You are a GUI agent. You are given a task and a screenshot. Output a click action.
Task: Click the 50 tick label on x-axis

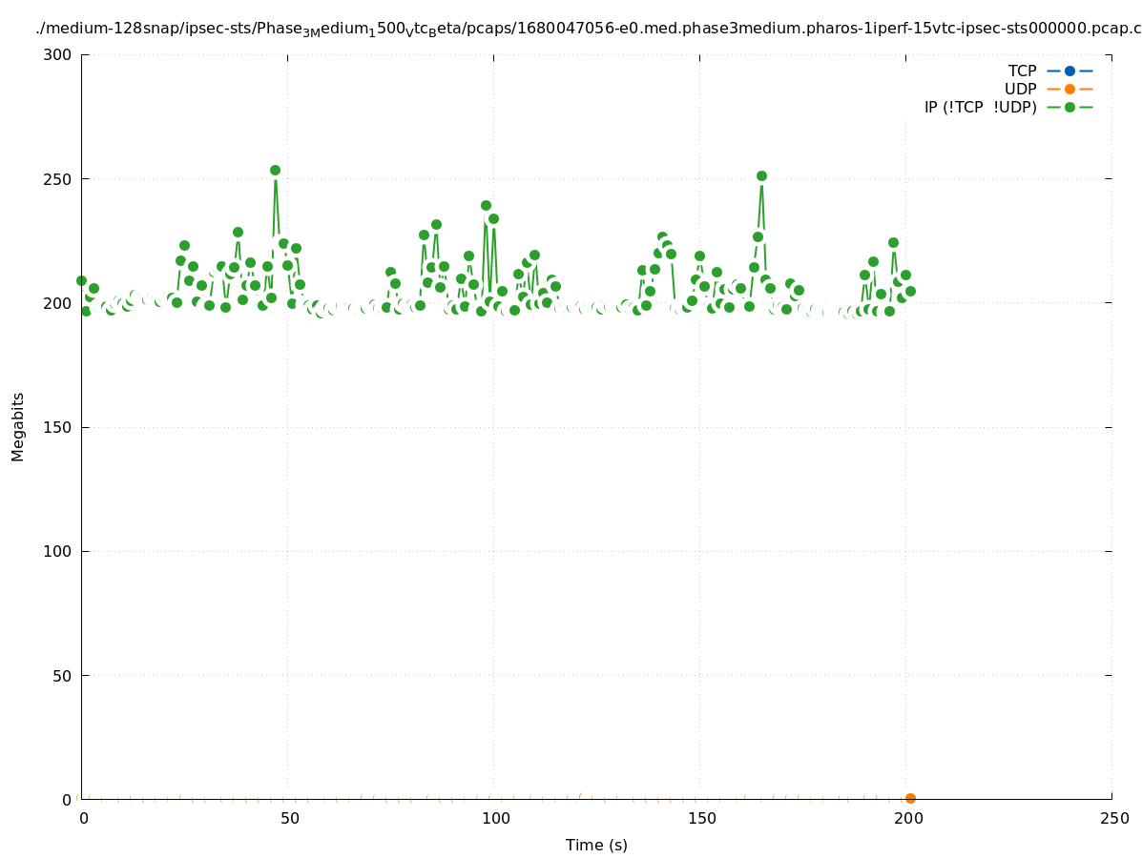288,818
